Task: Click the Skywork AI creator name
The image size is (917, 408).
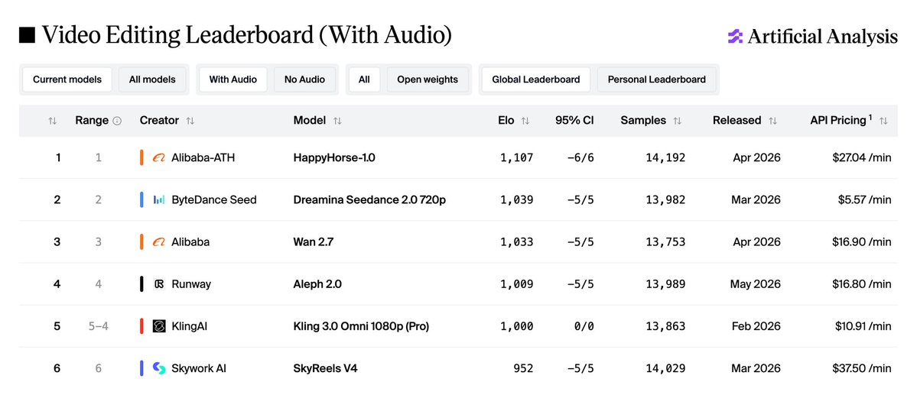Action: point(199,368)
